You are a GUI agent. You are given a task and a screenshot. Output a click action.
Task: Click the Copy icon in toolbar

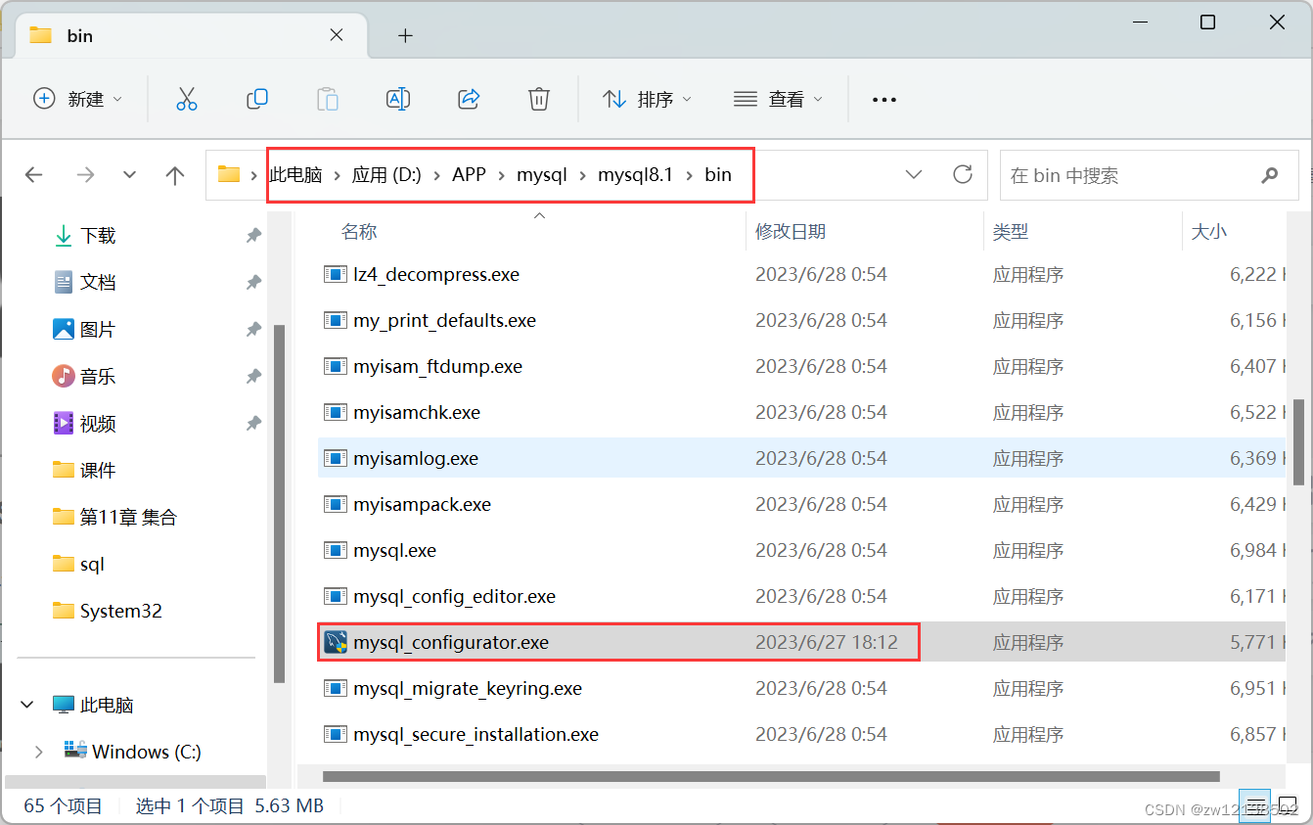click(x=257, y=99)
